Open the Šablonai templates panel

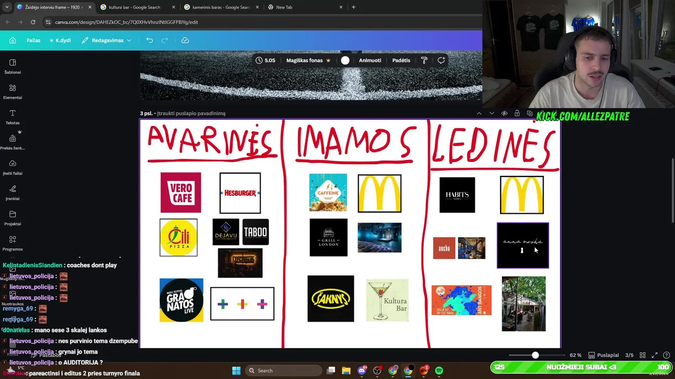[13, 66]
